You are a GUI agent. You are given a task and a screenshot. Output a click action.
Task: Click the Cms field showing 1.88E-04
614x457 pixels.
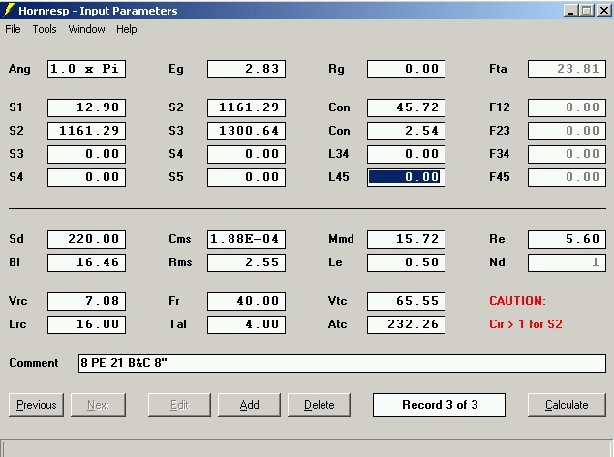point(246,239)
